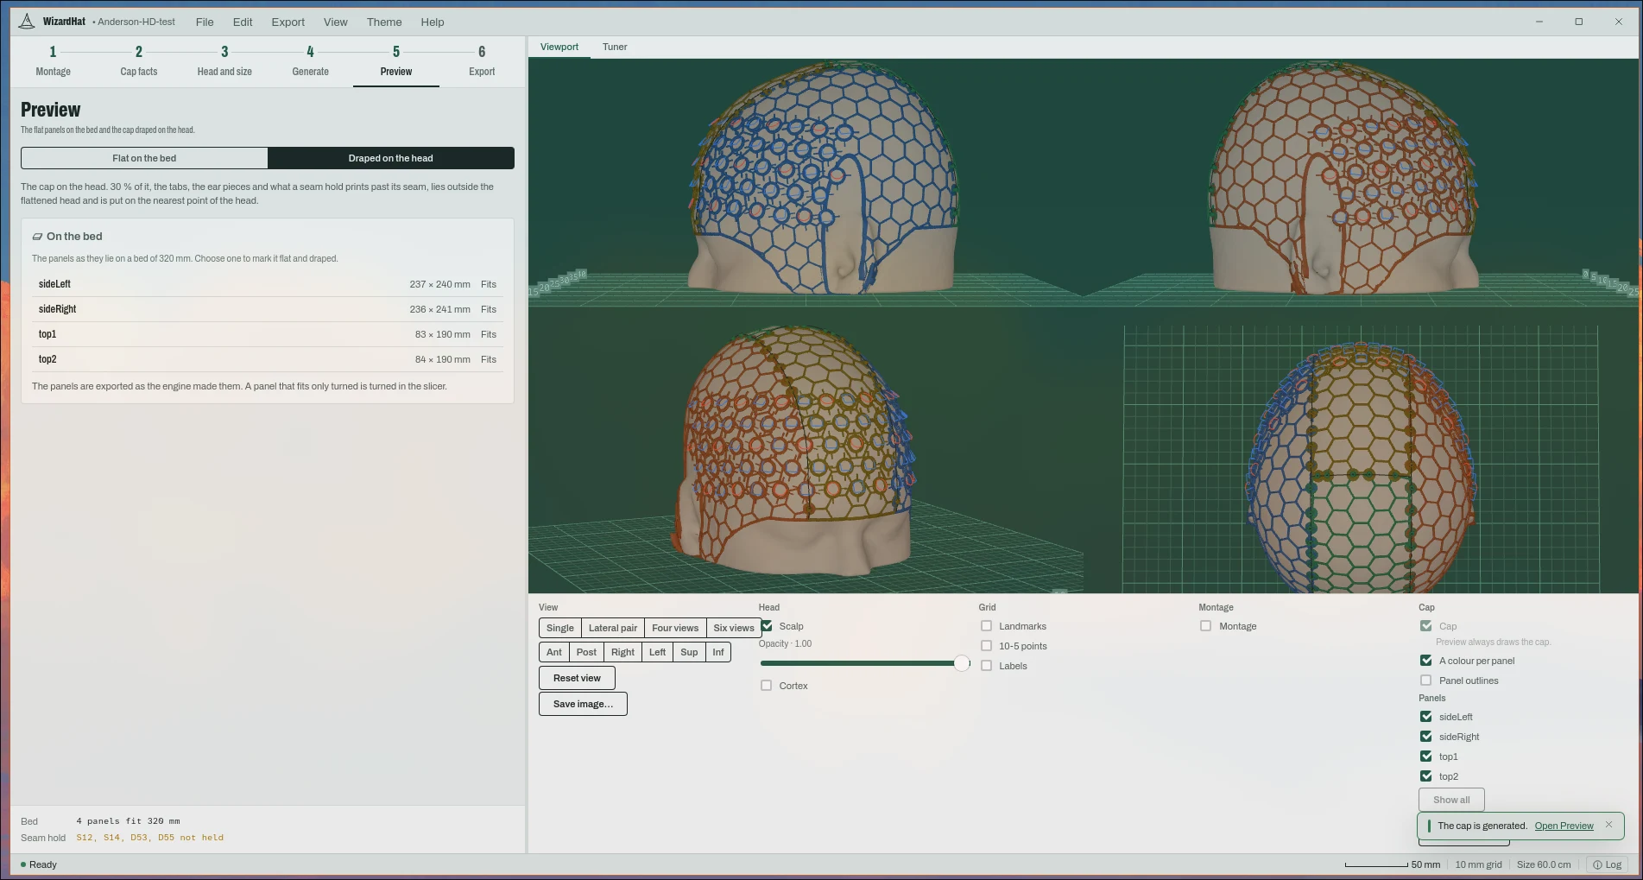Go to step 1 Montage
1643x880 pixels.
(x=54, y=61)
